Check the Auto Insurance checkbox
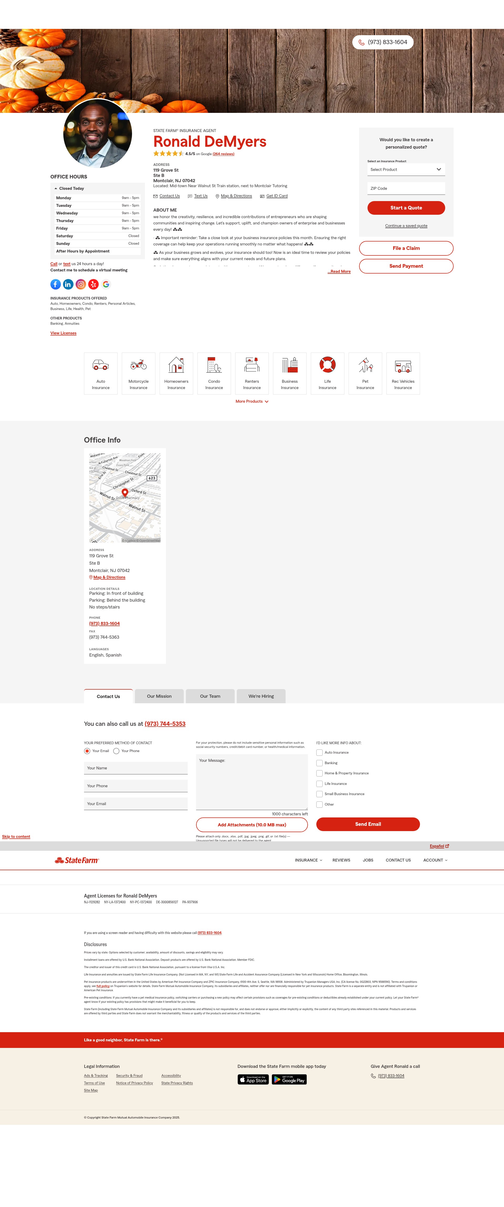This screenshot has width=504, height=1207. [x=319, y=753]
